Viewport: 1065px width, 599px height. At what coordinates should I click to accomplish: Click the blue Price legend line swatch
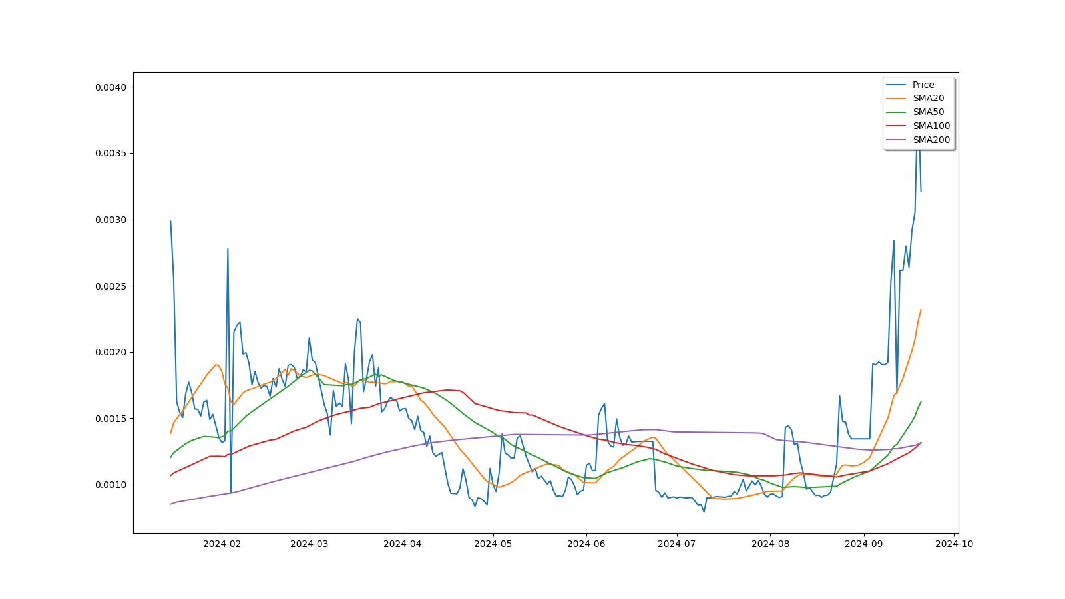tap(897, 85)
